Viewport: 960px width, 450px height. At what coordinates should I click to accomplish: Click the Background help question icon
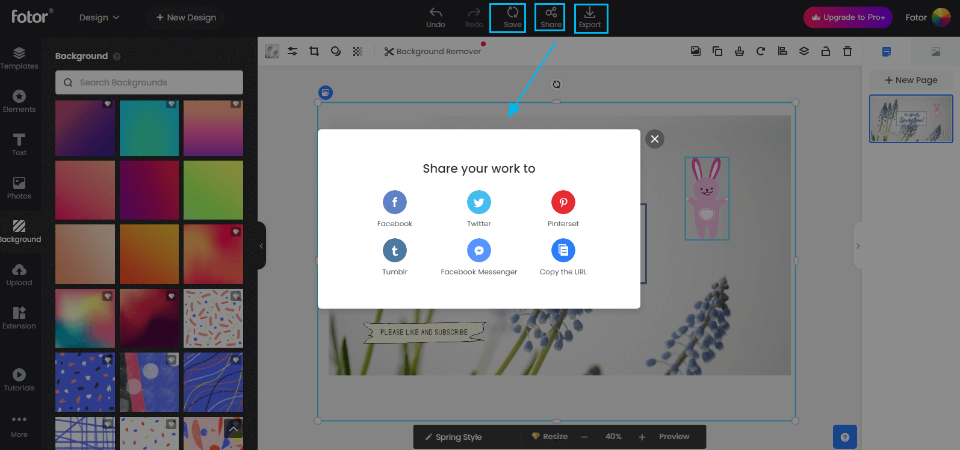(x=117, y=57)
